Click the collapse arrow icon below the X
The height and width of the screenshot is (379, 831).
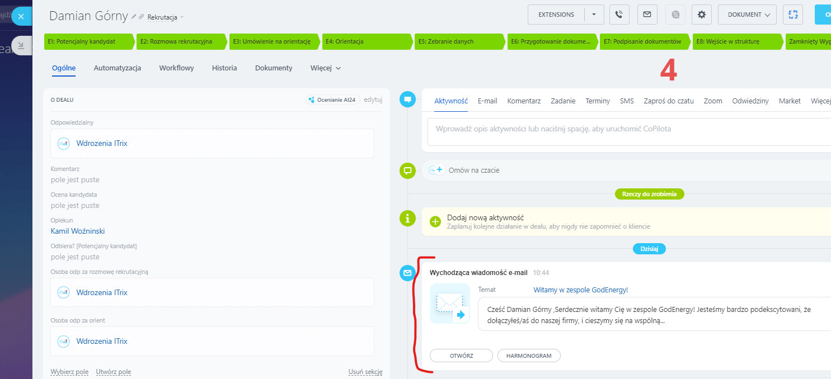point(21,45)
